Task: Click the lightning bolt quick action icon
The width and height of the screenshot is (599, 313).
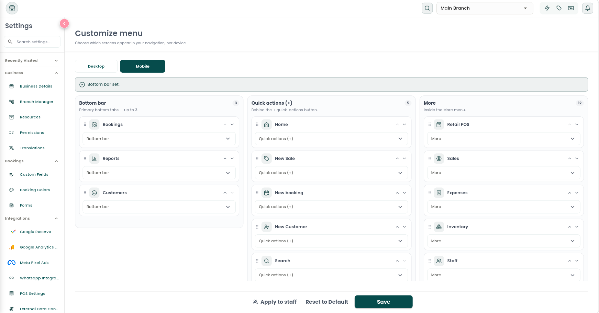Action: [x=547, y=8]
